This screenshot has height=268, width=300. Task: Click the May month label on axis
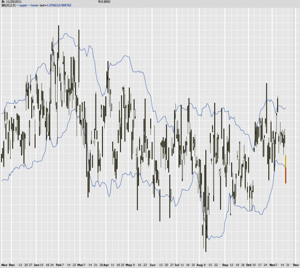pos(129,265)
